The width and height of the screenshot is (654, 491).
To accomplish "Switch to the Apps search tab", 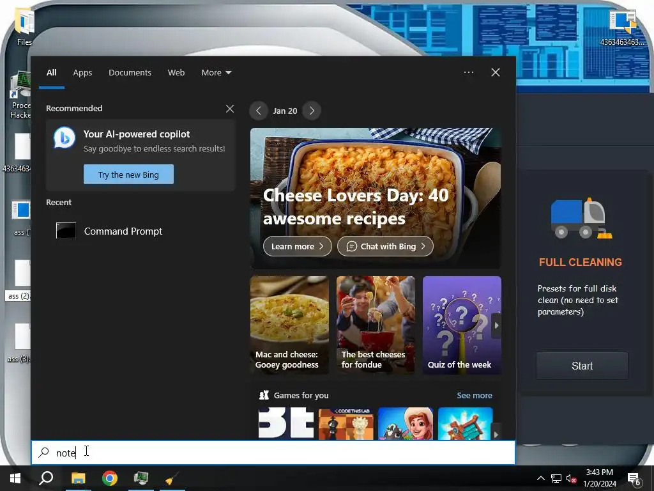I will [82, 73].
